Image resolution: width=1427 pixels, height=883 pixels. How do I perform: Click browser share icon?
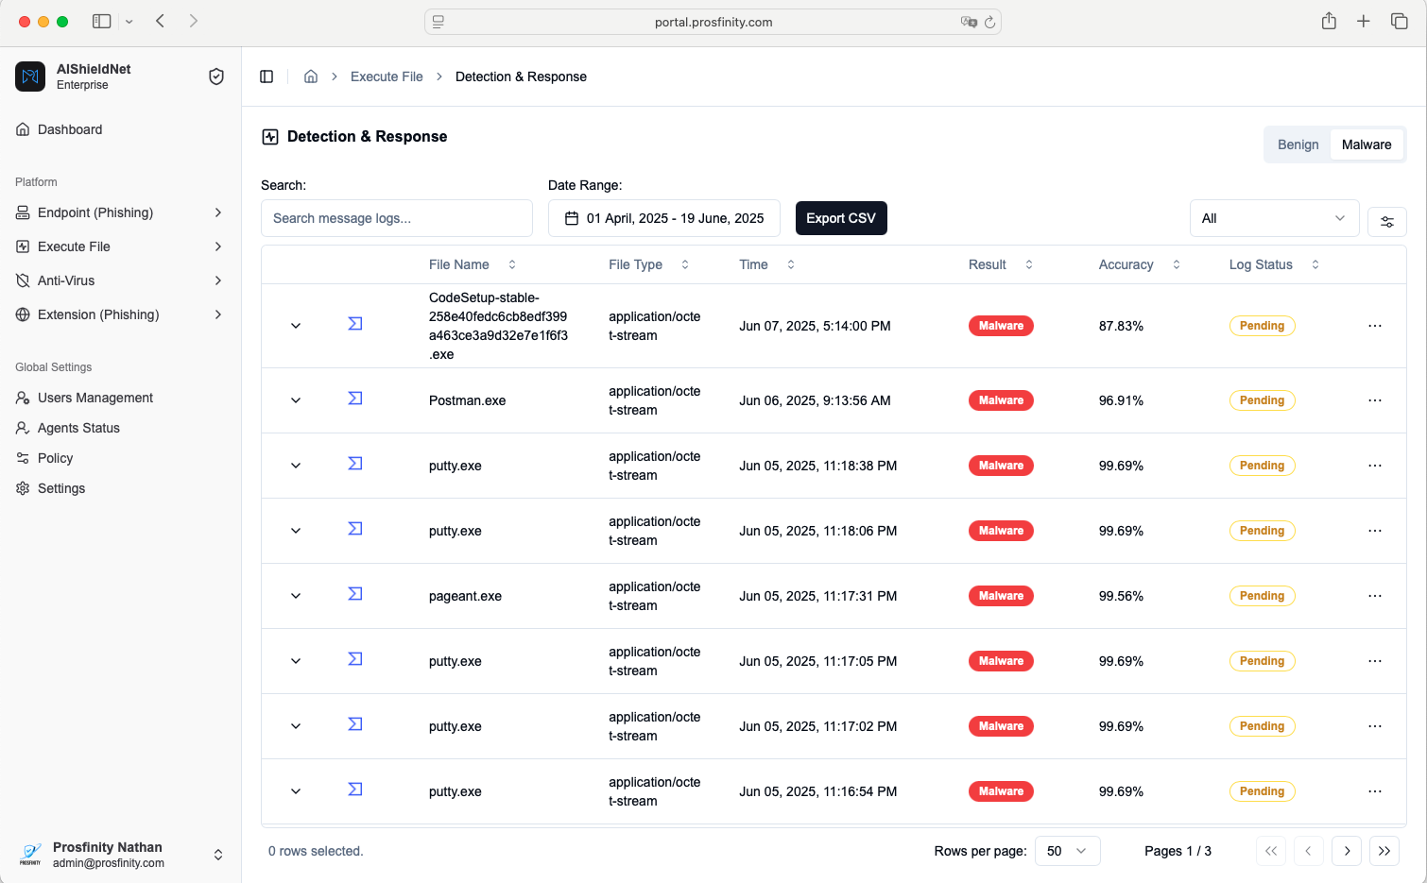[1329, 21]
